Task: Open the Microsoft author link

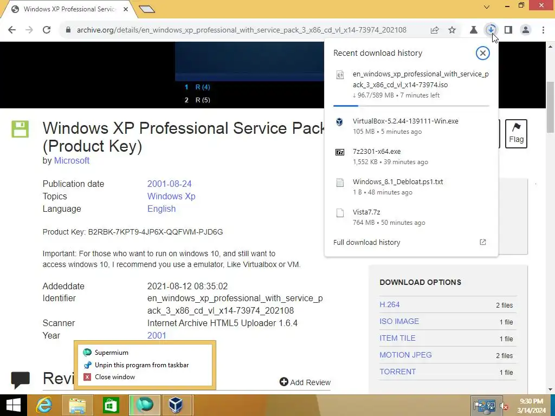Action: (x=72, y=160)
